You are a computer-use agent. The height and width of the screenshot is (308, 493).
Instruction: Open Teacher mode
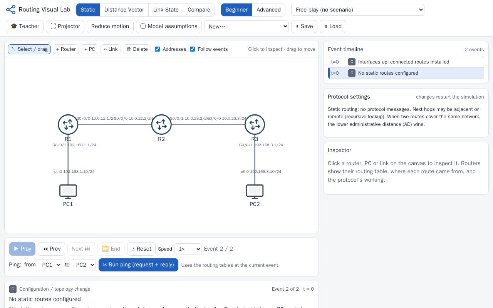(25, 27)
